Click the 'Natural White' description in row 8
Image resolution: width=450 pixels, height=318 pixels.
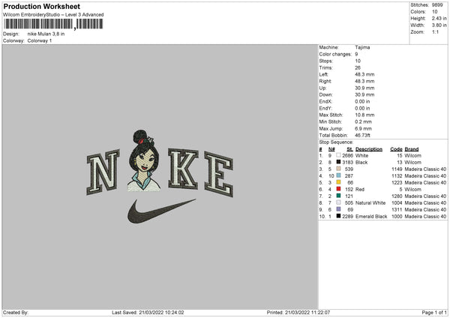[370, 203]
